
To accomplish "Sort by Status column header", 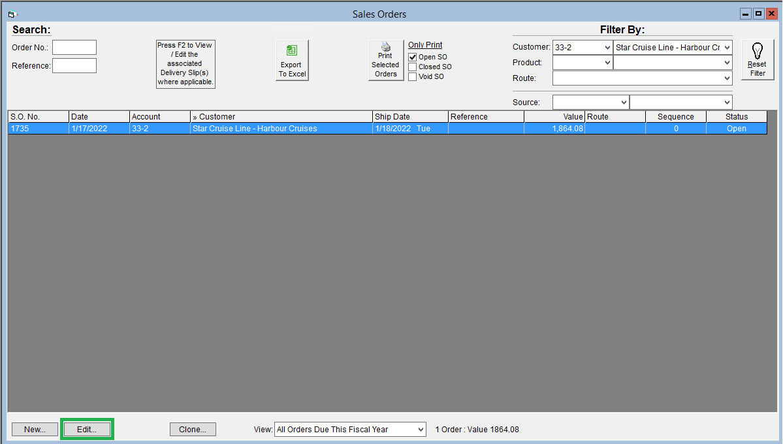I will [x=737, y=117].
